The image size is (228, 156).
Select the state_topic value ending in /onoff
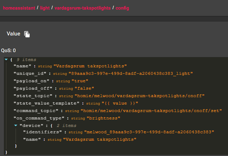coord(139,96)
